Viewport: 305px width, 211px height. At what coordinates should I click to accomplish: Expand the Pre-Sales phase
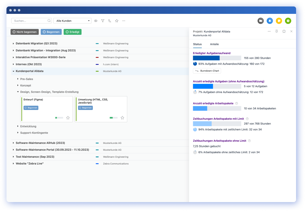18,79
